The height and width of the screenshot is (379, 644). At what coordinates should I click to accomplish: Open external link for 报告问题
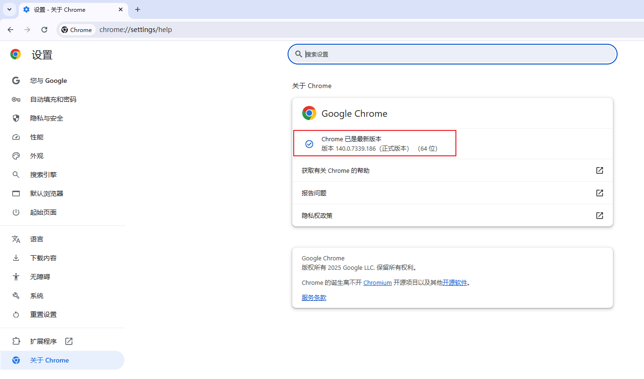(x=599, y=193)
